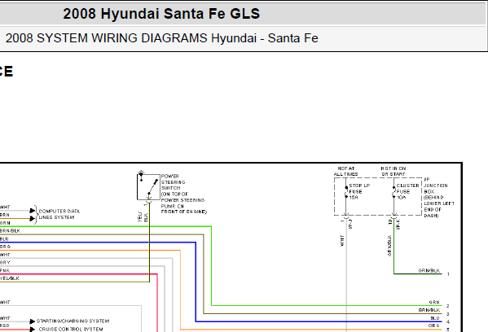
Task: Select '2008 SYSTEM WIRING DIAGRAMS Hyundai - Santa Fe' text
Action: pos(162,38)
